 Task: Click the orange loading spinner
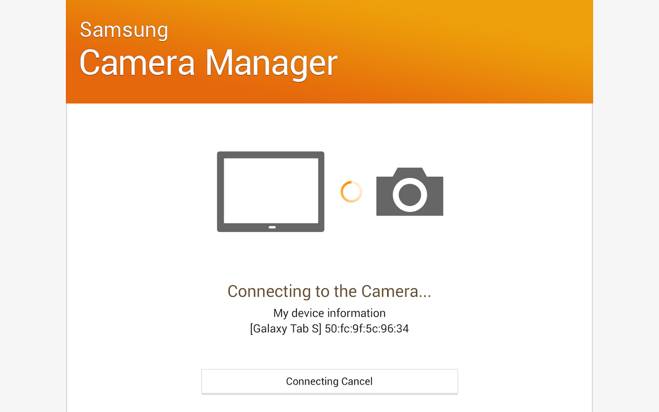(x=351, y=192)
